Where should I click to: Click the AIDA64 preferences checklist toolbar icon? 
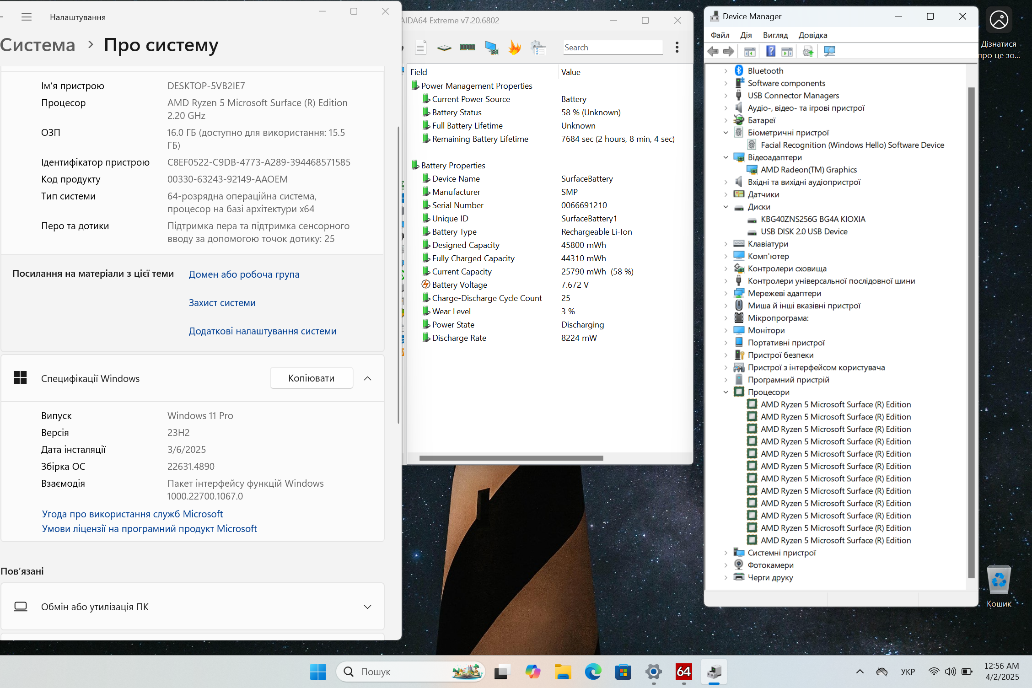pos(538,47)
